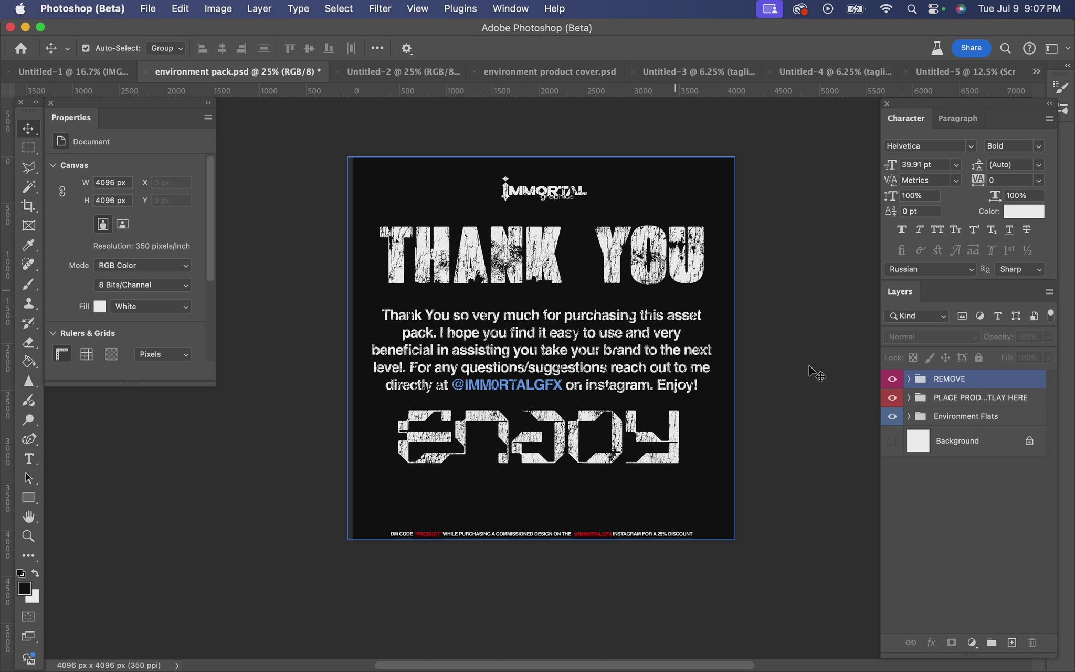
Task: Open the Plugins menu
Action: tap(460, 8)
